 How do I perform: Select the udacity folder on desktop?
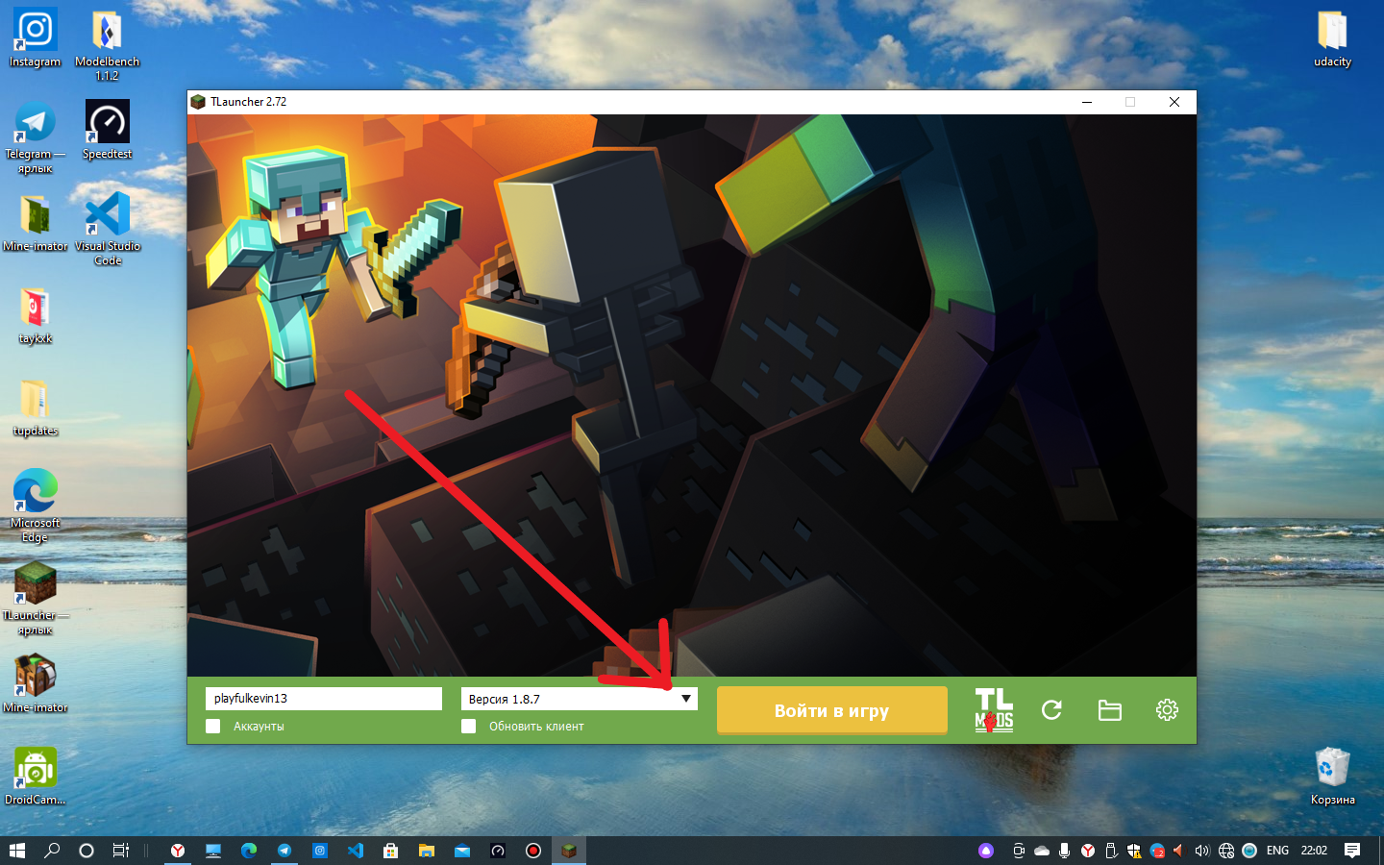(x=1332, y=38)
